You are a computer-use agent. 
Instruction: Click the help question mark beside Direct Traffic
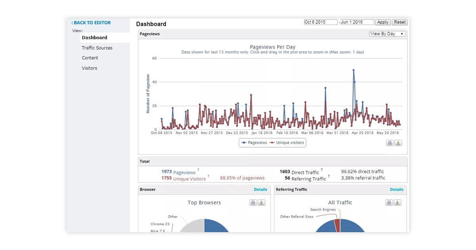coord(322,170)
